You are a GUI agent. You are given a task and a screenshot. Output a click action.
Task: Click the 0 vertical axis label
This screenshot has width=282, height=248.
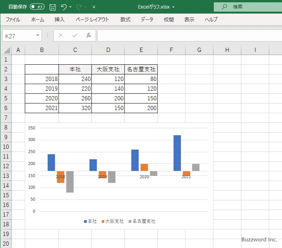click(x=34, y=211)
